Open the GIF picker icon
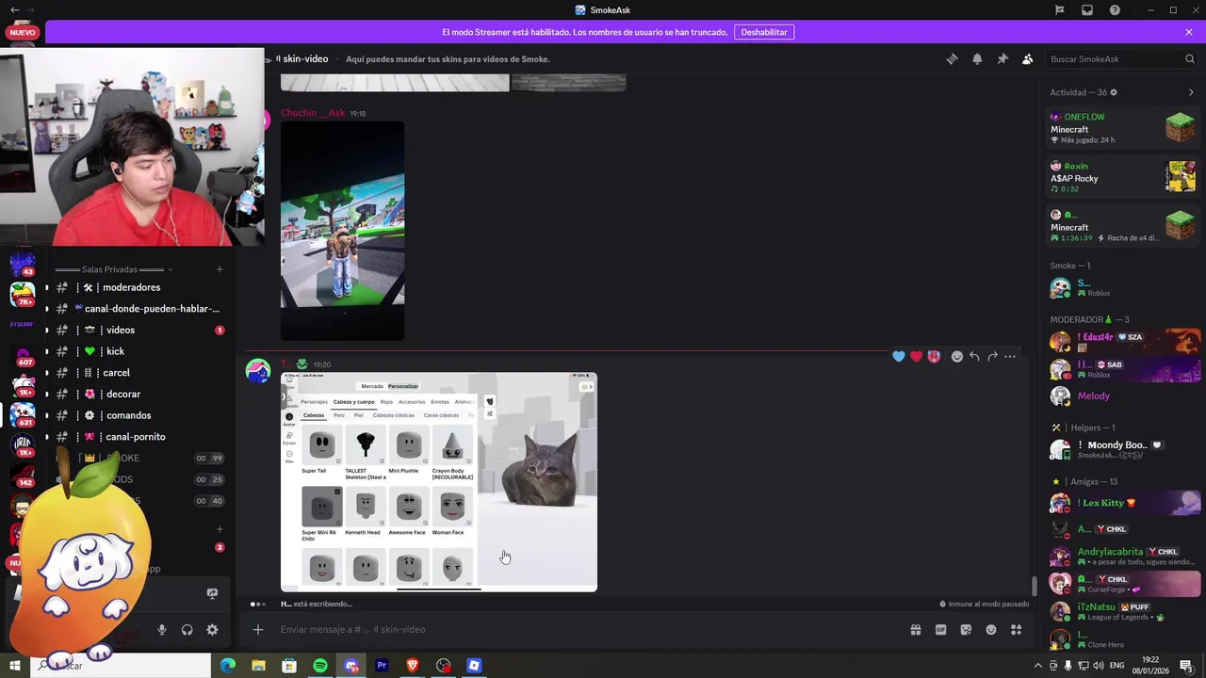 point(940,630)
